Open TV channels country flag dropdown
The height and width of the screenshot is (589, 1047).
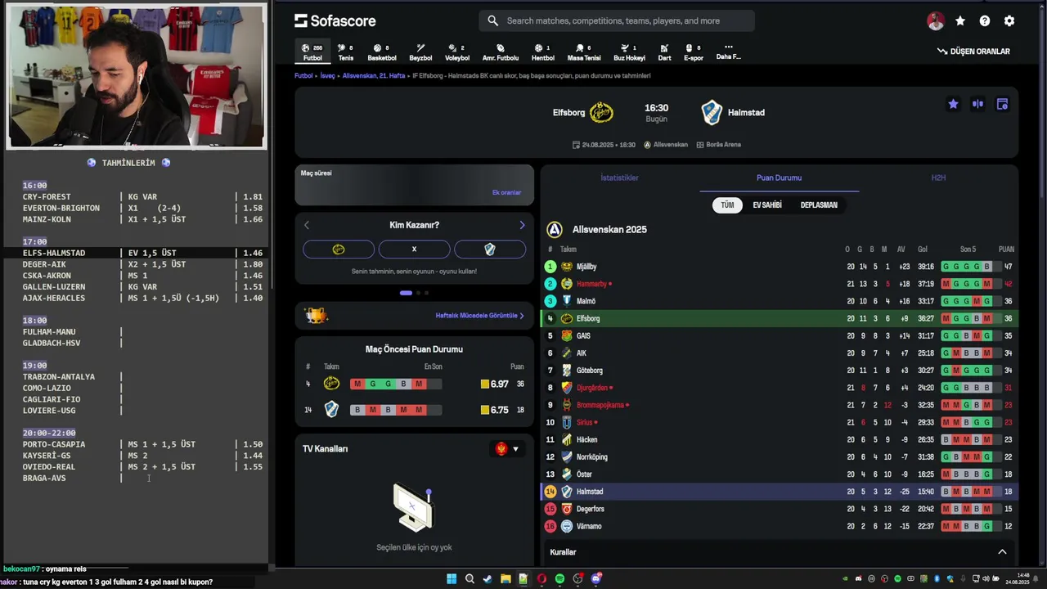pos(507,449)
